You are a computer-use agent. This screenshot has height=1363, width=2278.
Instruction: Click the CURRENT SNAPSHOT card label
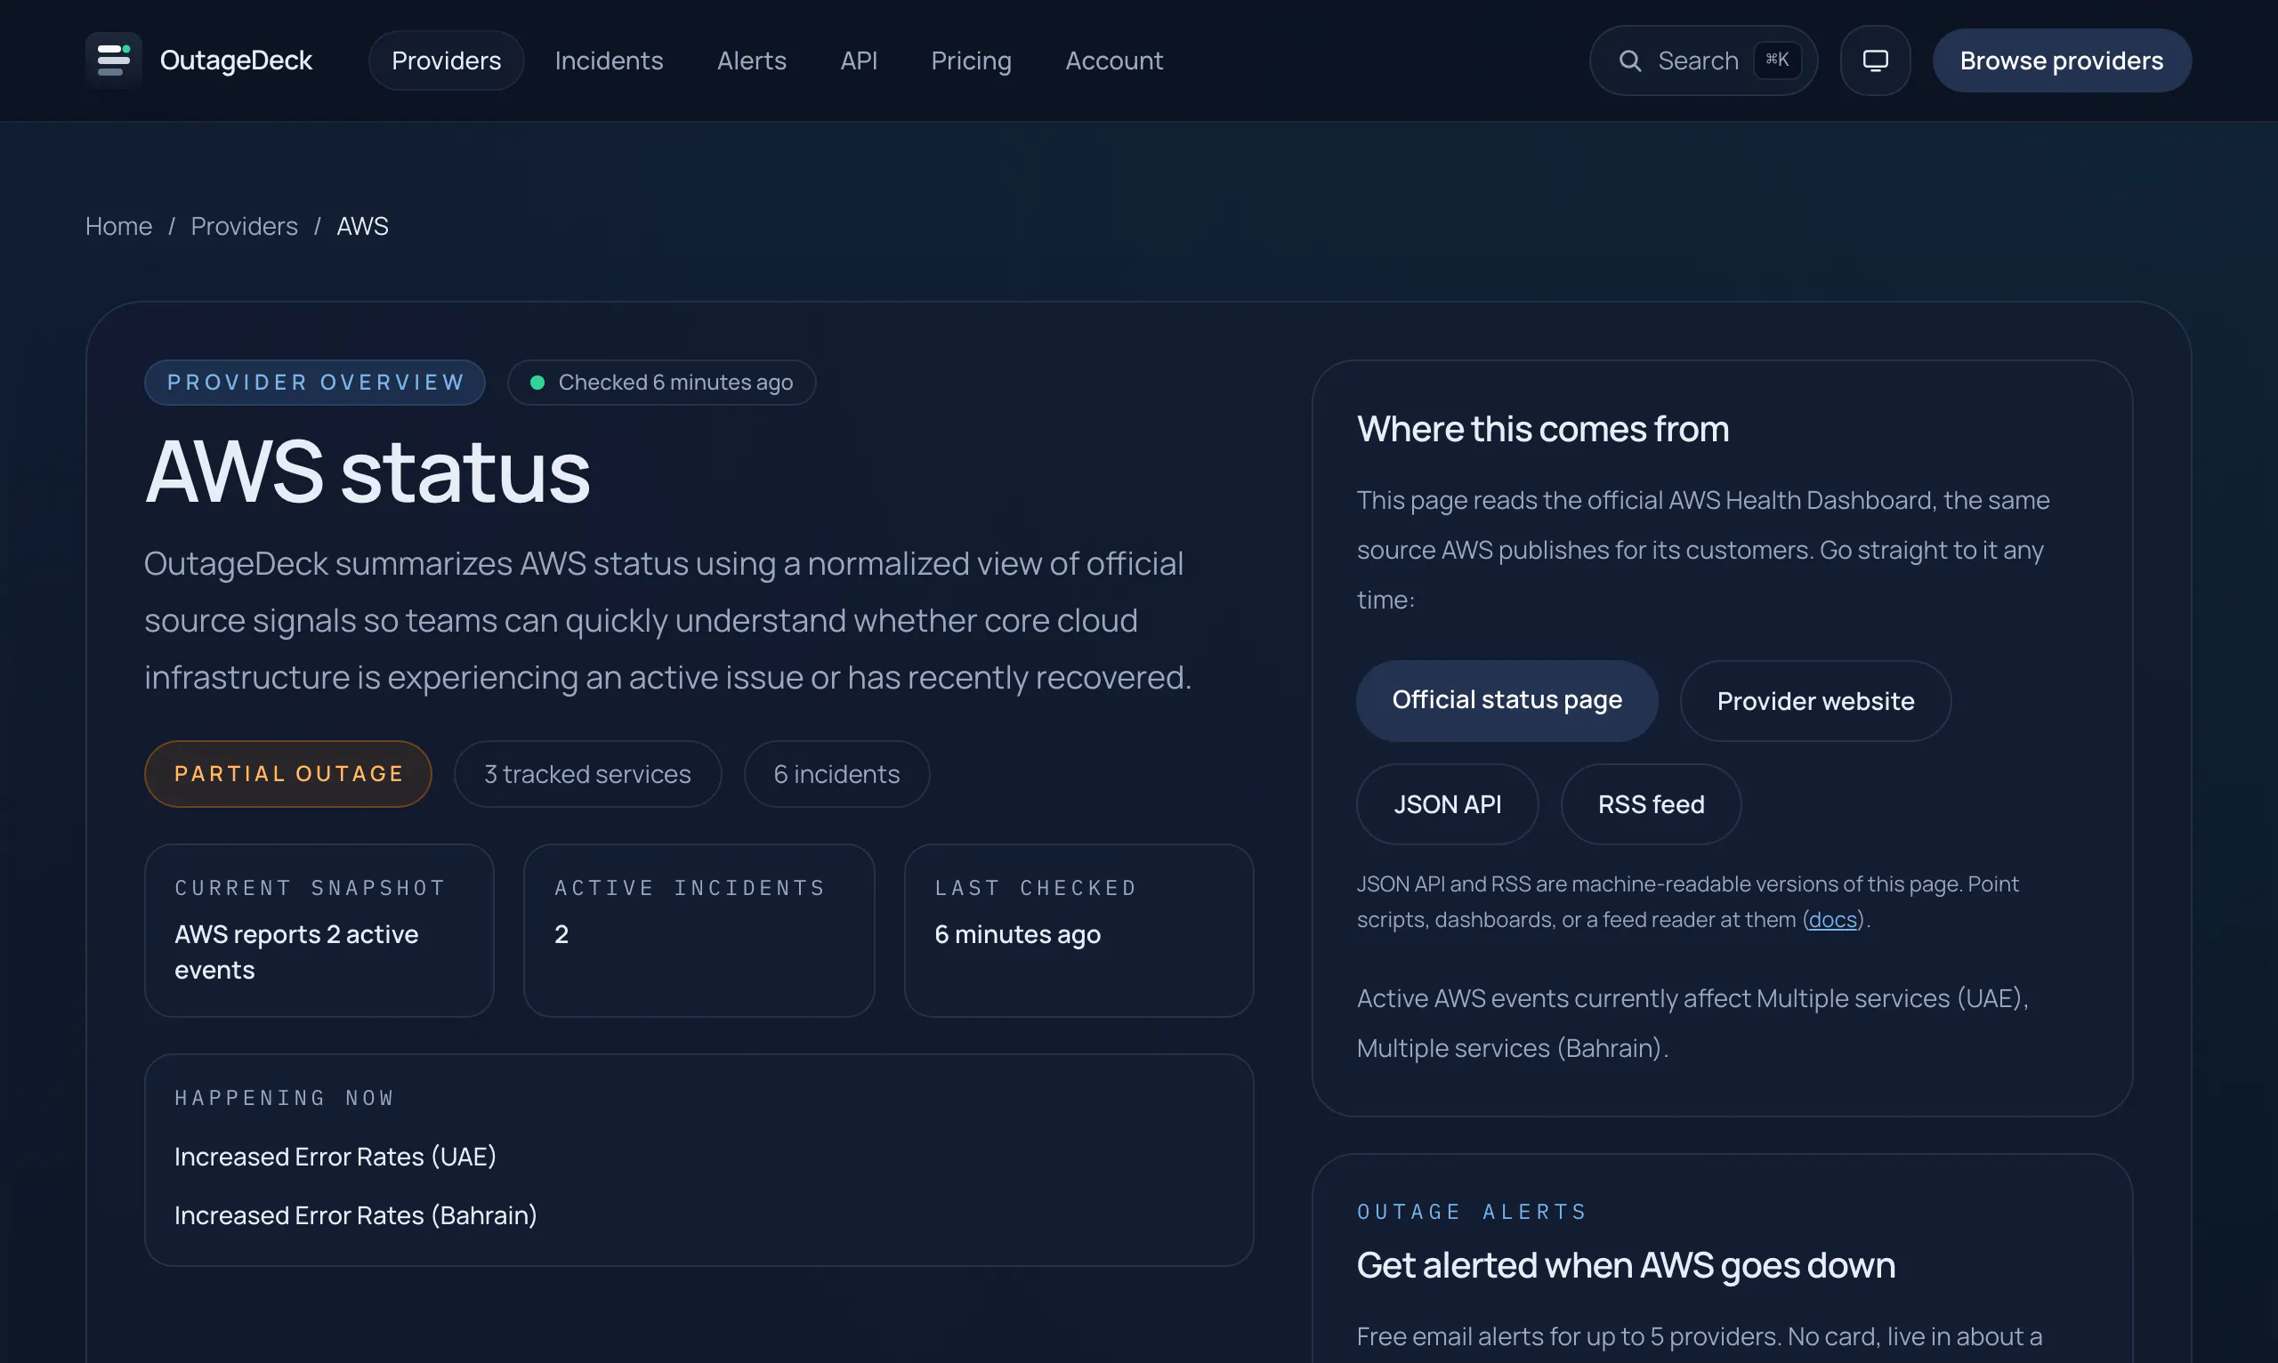[x=311, y=888]
